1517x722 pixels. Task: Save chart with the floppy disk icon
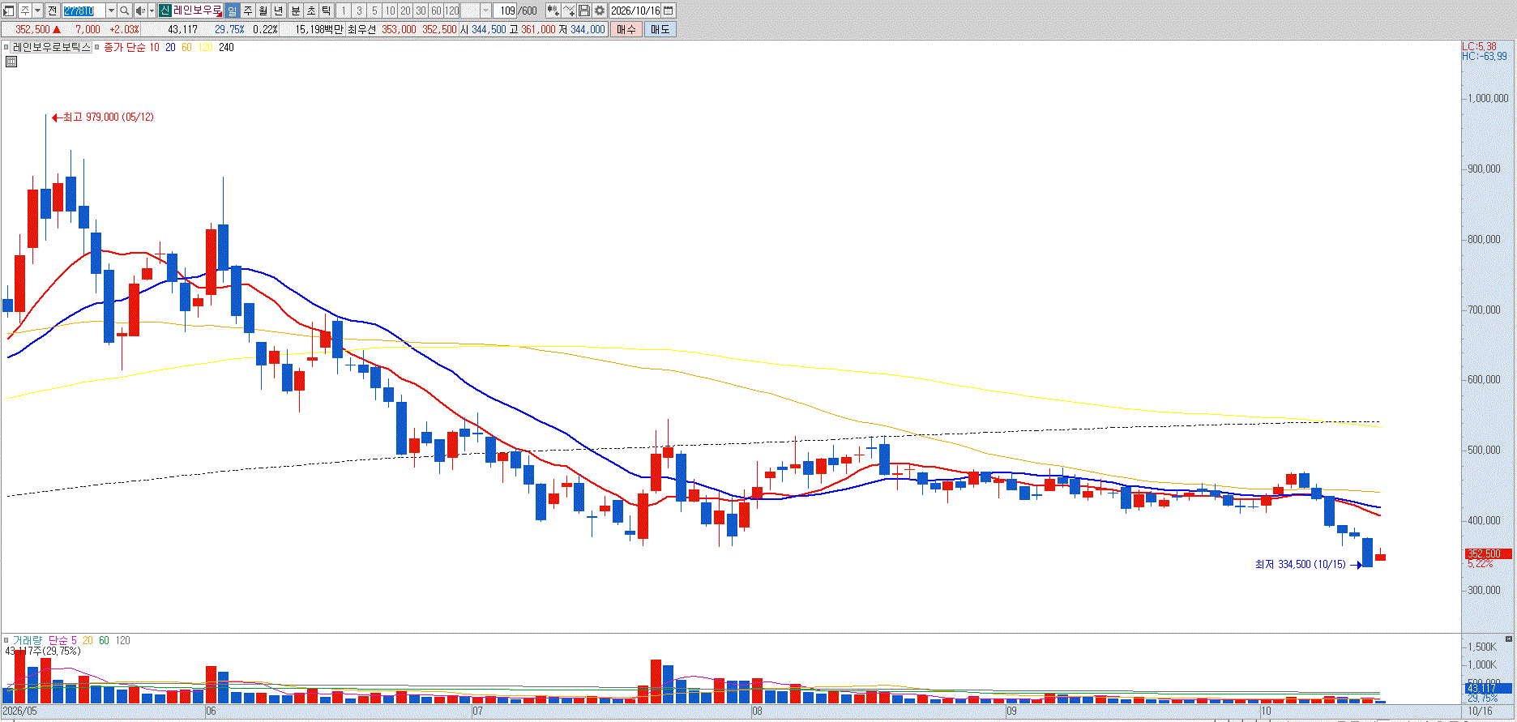pyautogui.click(x=583, y=11)
